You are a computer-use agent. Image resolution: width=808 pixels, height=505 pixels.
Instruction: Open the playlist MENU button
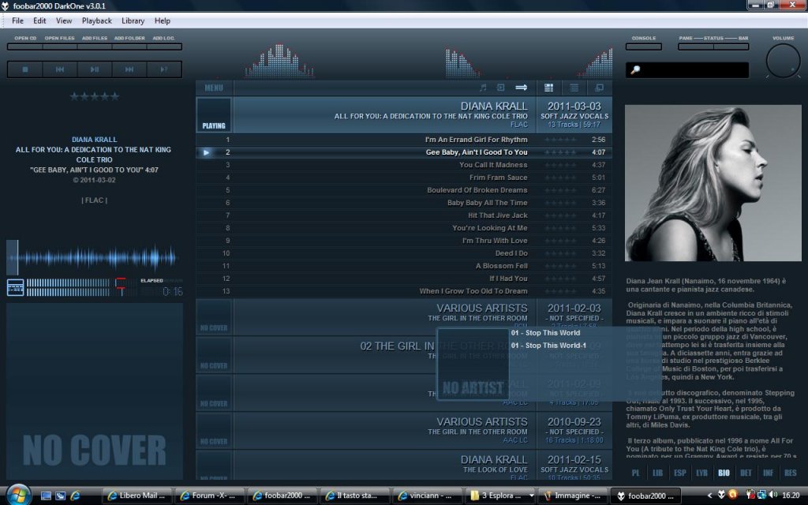[214, 88]
